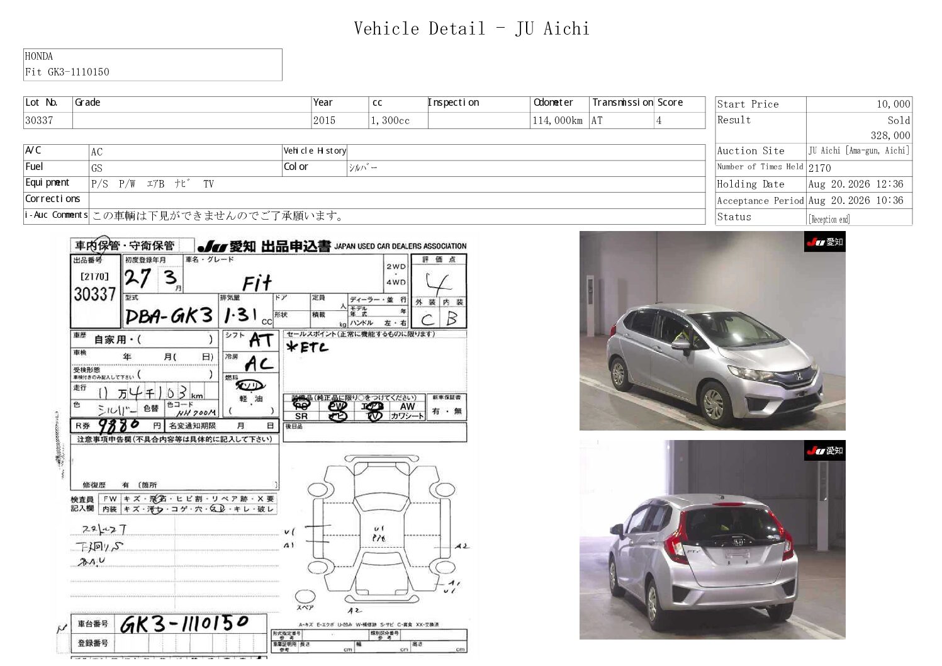Image resolution: width=942 pixels, height=666 pixels.
Task: Click the fuel value 'GS'
Action: click(97, 168)
